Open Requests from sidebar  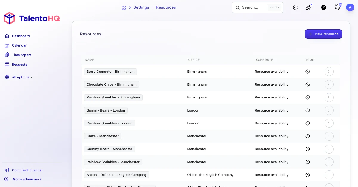click(19, 64)
